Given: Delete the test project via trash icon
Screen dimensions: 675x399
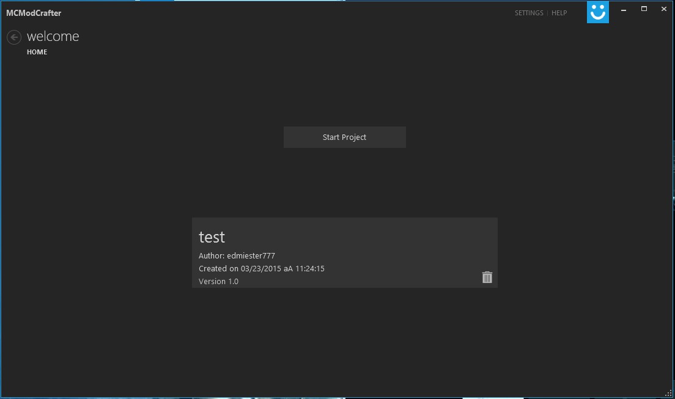Looking at the screenshot, I should coord(487,277).
